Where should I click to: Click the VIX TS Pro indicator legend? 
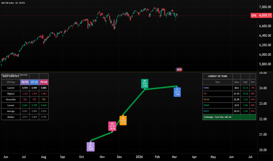pyautogui.click(x=15, y=75)
